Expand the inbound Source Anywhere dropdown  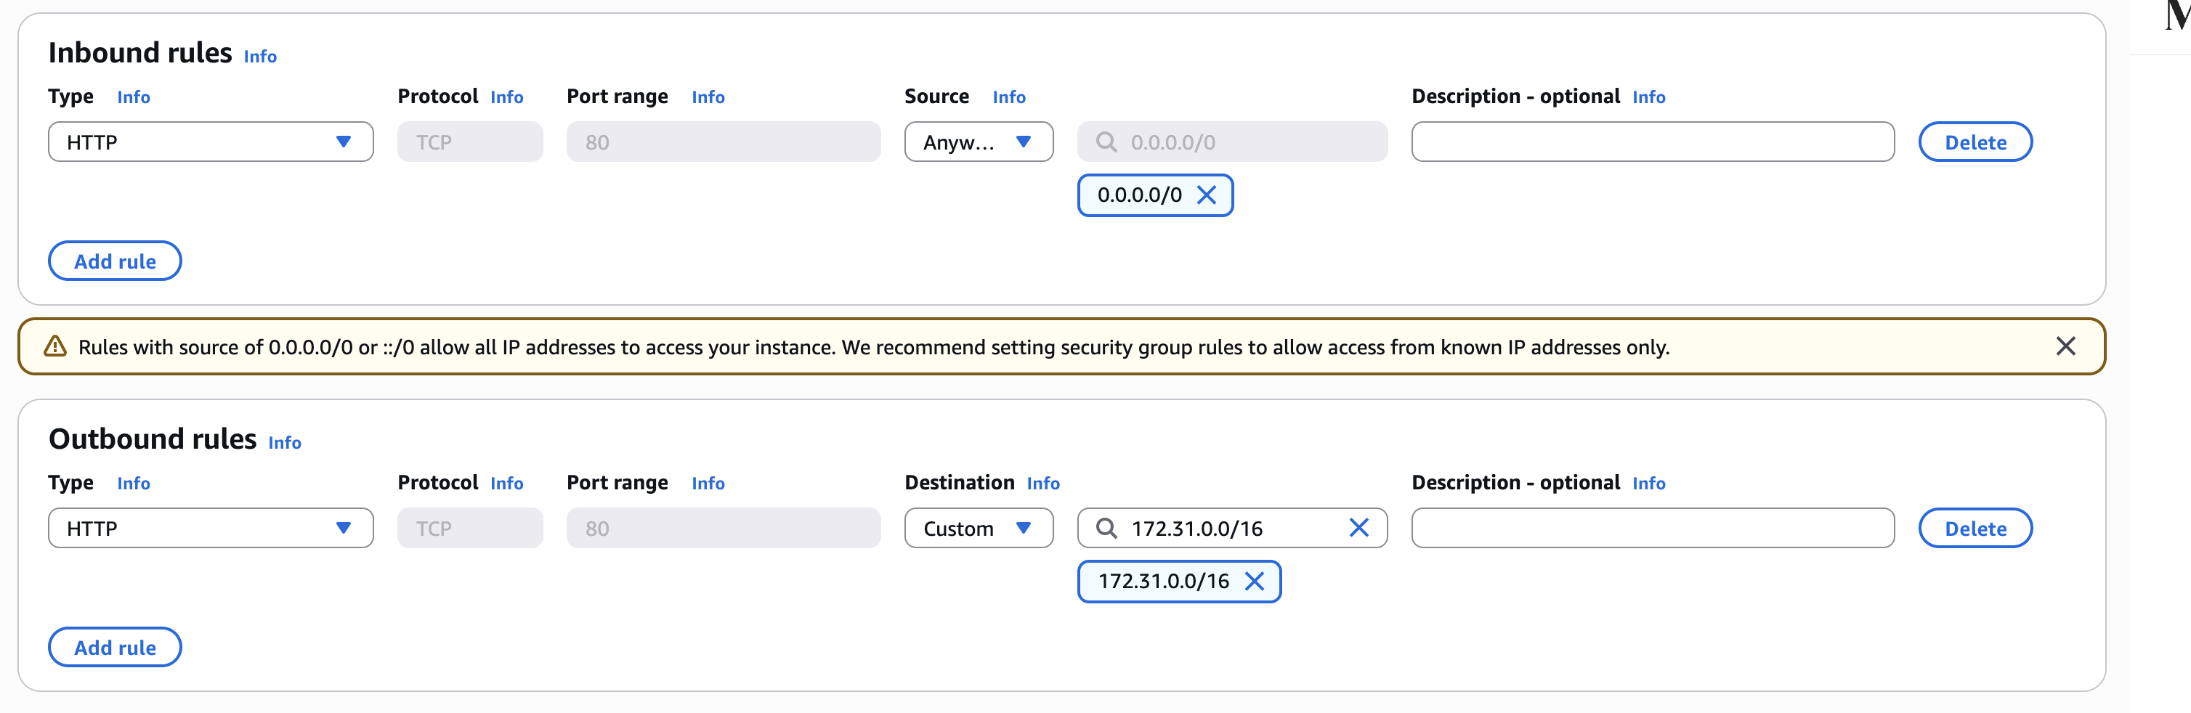tap(978, 142)
